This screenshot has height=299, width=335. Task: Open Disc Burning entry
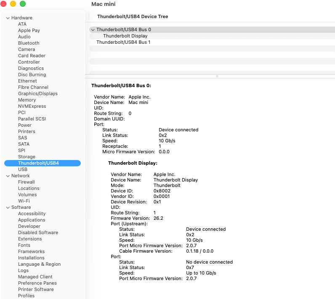tap(32, 75)
